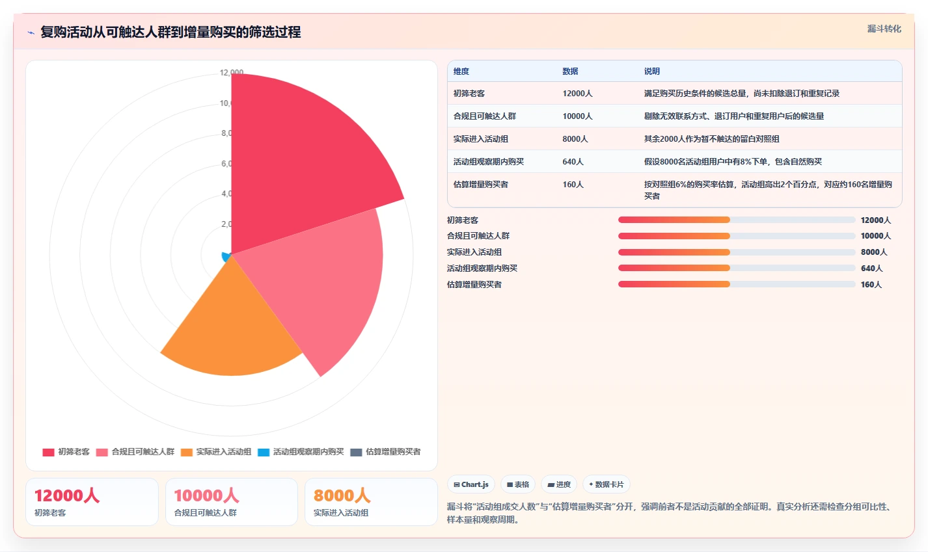Toggle the 估算增量购买者 legend item
928x552 pixels.
click(386, 452)
